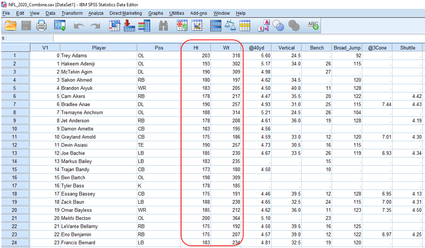The width and height of the screenshot is (425, 248).
Task: Select the Wt column header
Action: point(226,48)
